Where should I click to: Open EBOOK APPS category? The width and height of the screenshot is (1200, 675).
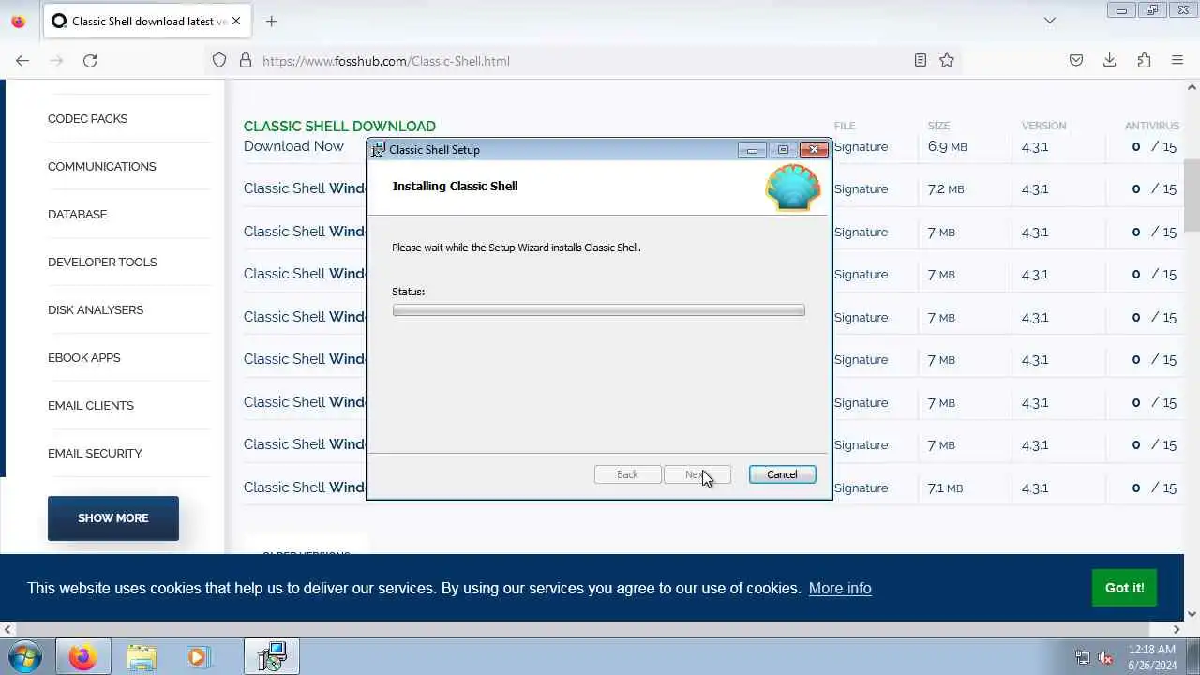[x=84, y=358]
